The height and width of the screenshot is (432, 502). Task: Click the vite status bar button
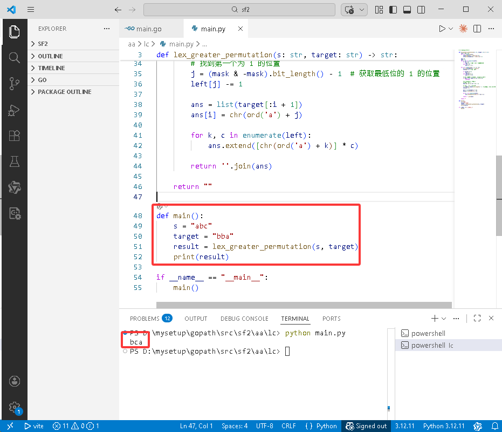point(35,426)
